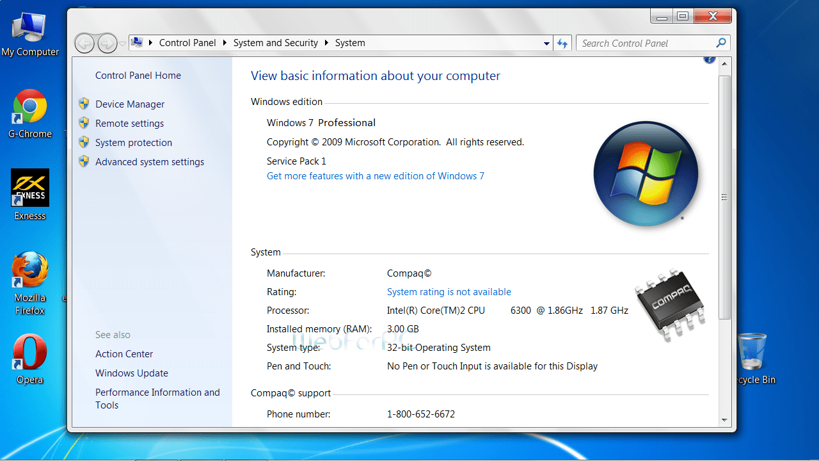The height and width of the screenshot is (461, 819).
Task: Click the Search Control Panel field
Action: tap(640, 43)
